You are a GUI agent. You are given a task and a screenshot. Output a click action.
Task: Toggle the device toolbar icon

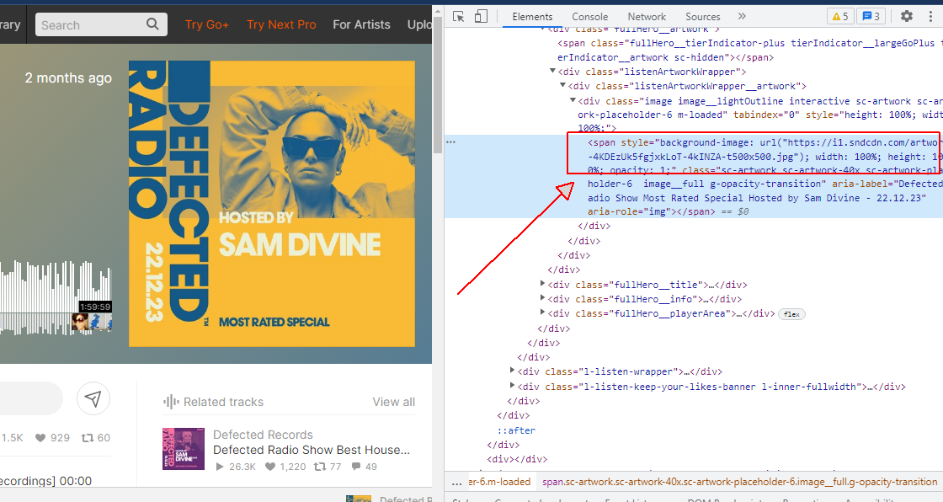tap(481, 16)
